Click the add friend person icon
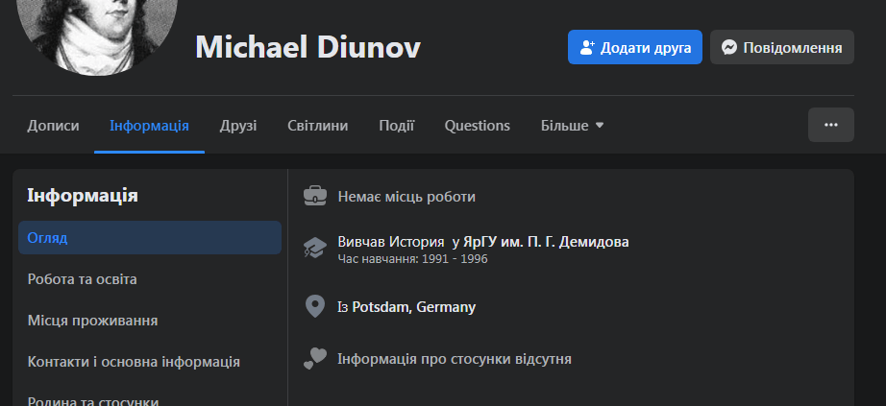Screen dimensions: 886x406 (x=587, y=47)
